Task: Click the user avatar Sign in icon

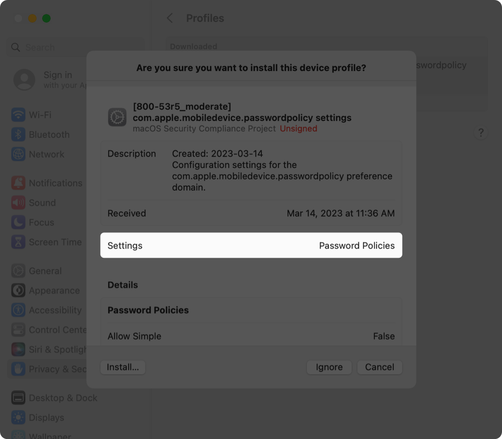Action: [x=24, y=79]
